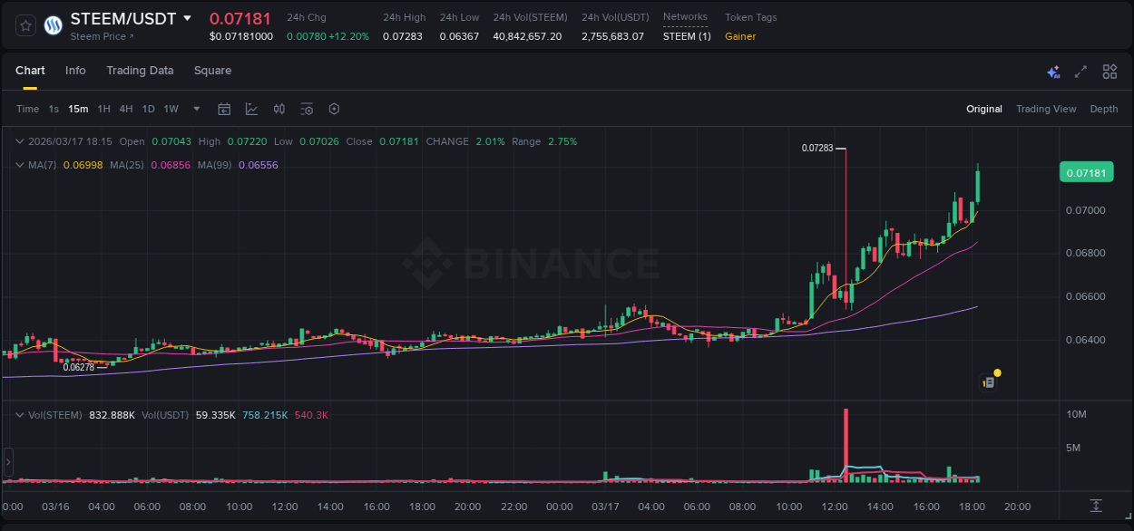Toggle the favorite star for STEEM/USDT
The image size is (1134, 531).
coord(24,25)
